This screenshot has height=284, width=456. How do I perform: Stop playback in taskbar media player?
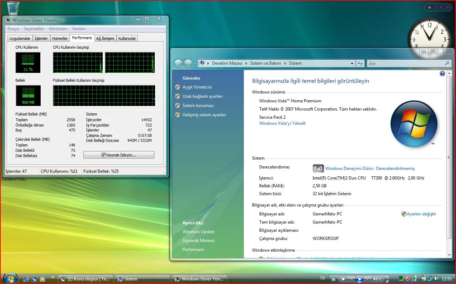(x=343, y=279)
